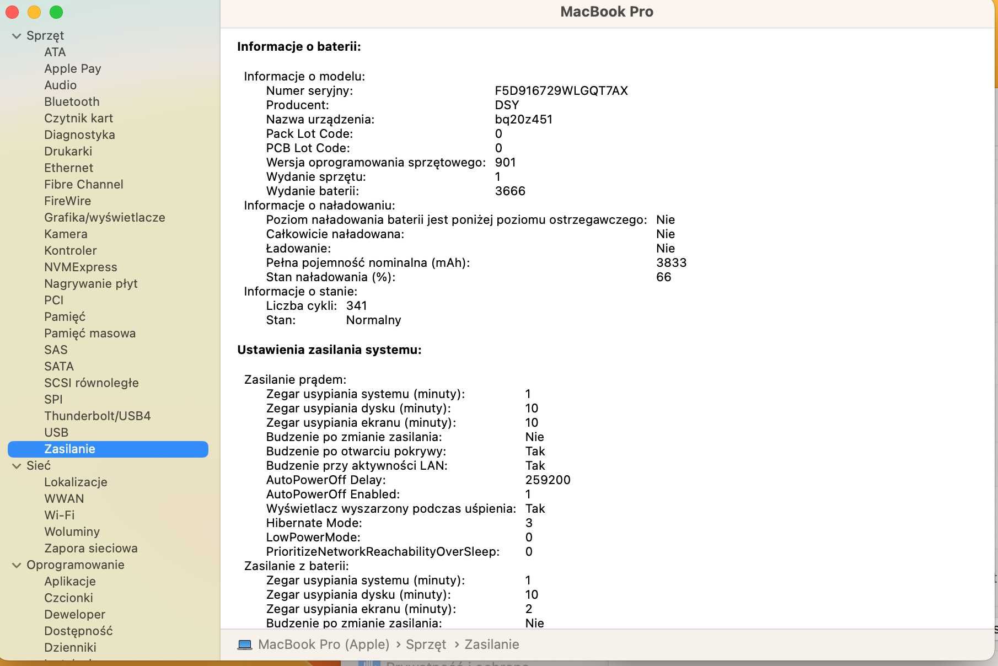Screen dimensions: 998x666
Task: Select USB in the sidebar
Action: click(x=56, y=432)
